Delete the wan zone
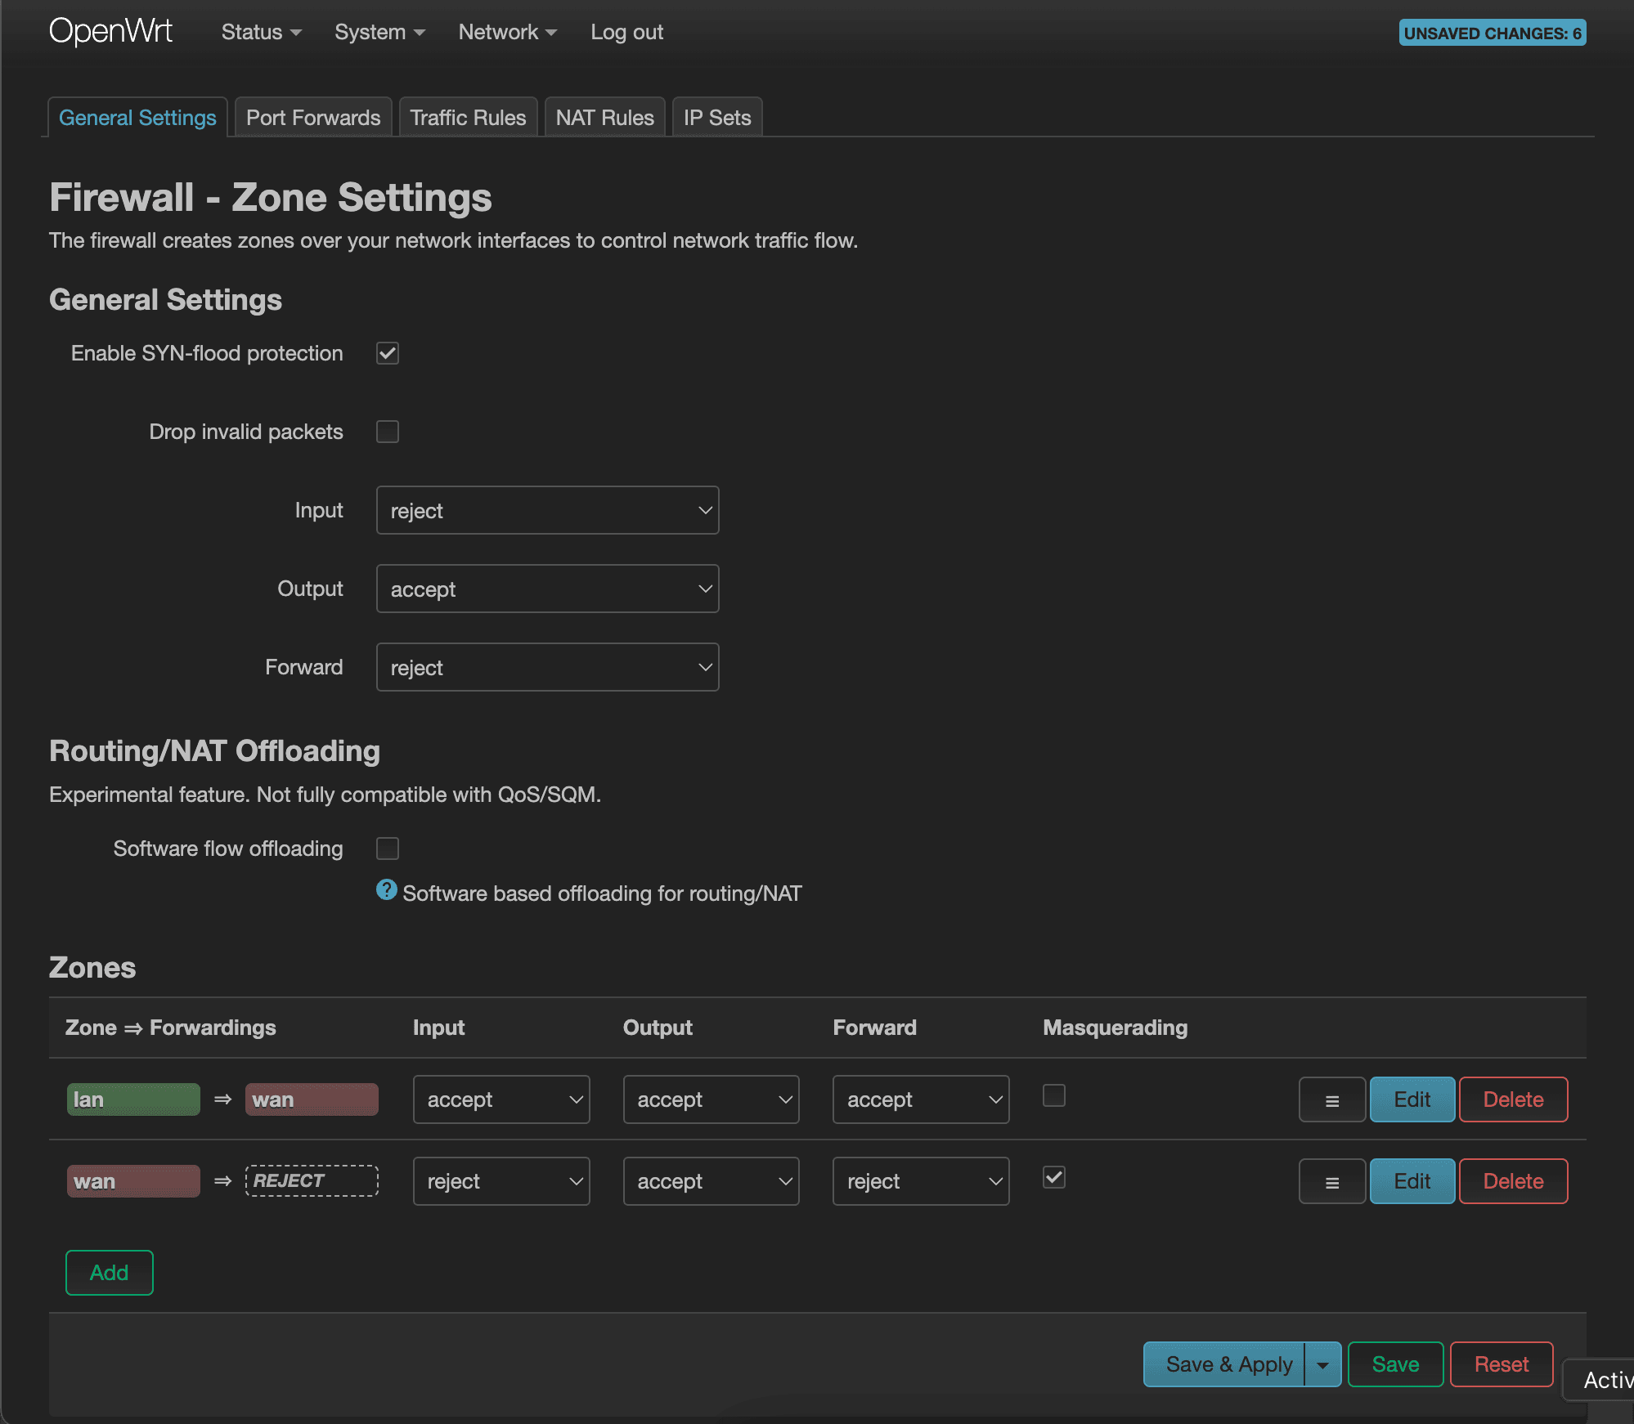The height and width of the screenshot is (1424, 1634). [1514, 1181]
